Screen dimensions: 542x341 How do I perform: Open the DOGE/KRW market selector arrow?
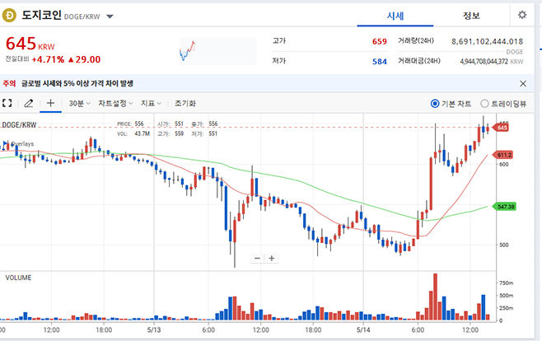point(110,16)
